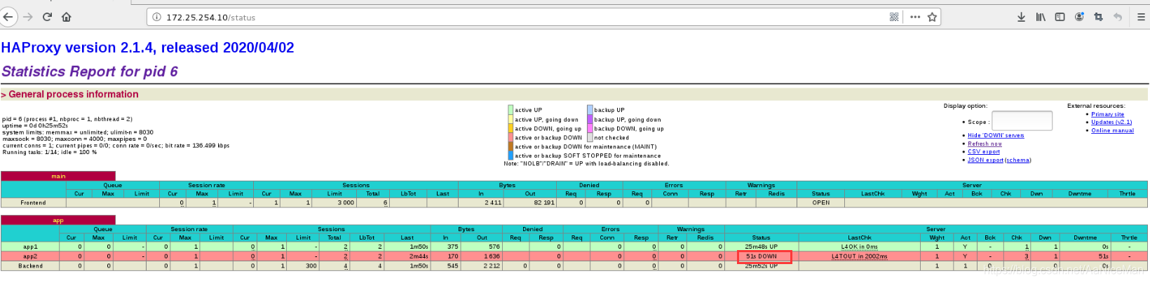Click the app2 server row name
This screenshot has width=1150, height=283.
click(31, 256)
